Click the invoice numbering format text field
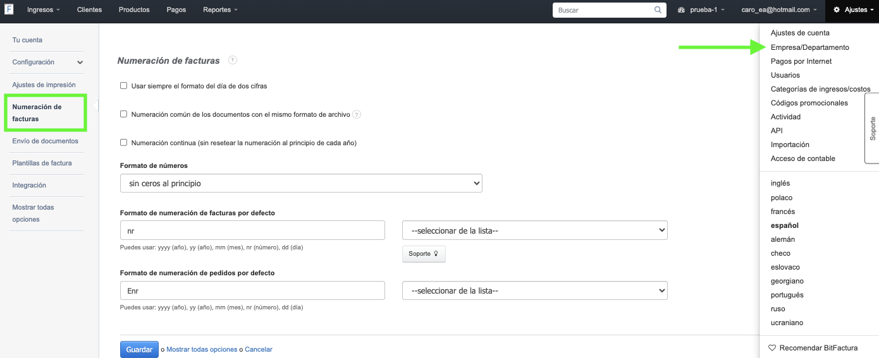 pyautogui.click(x=252, y=230)
